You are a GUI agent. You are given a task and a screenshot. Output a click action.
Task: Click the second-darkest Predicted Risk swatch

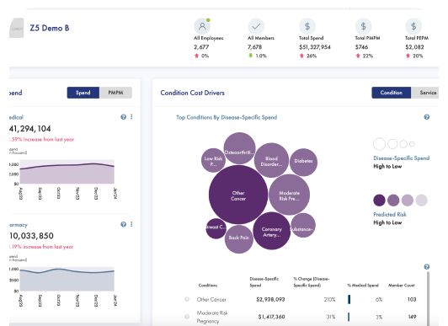pos(393,200)
